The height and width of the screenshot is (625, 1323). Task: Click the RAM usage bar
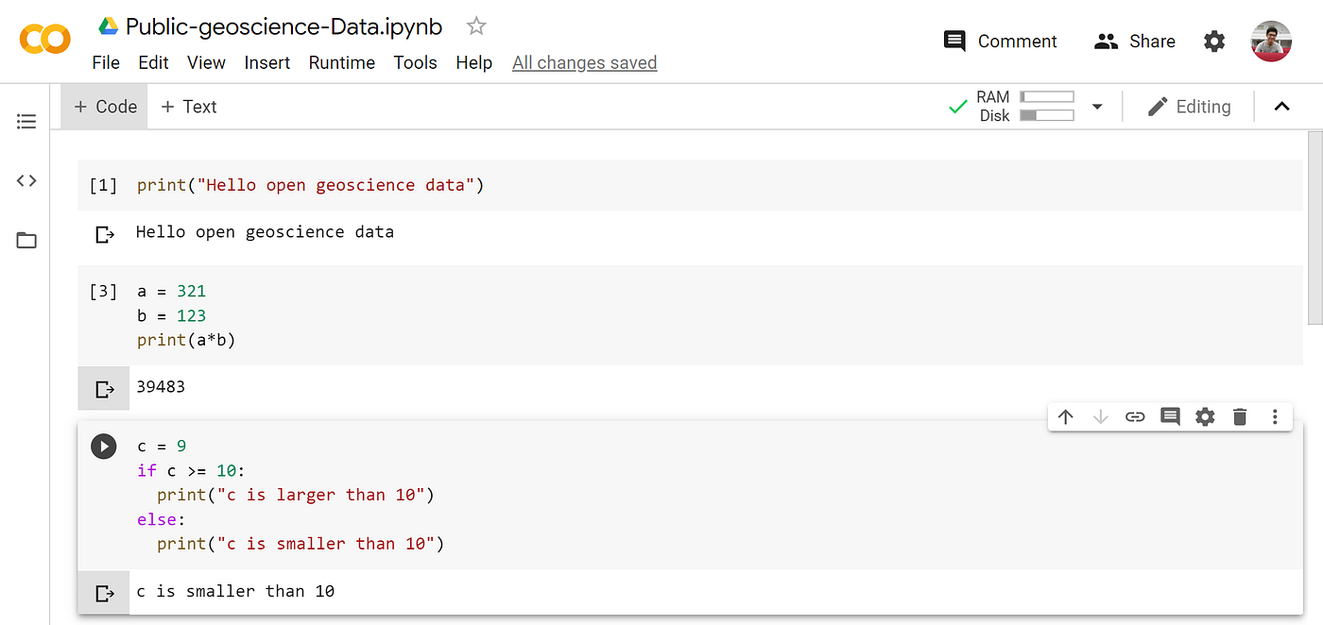pos(1047,96)
